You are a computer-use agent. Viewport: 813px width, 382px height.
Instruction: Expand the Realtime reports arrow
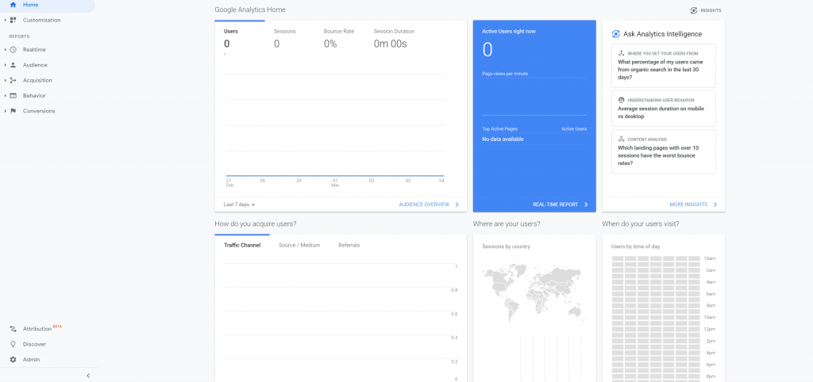(x=6, y=50)
